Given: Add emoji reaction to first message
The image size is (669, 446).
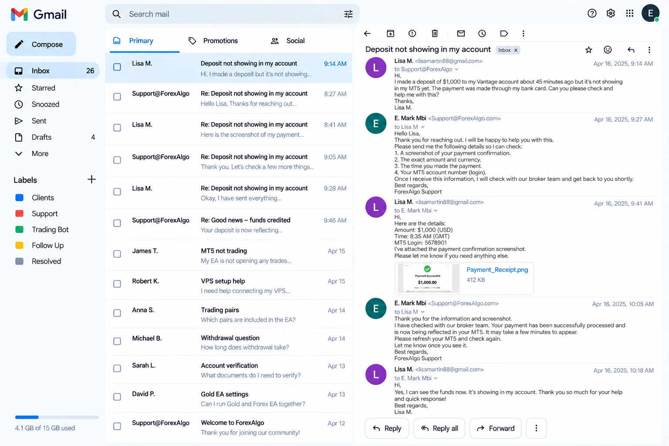Looking at the screenshot, I should click(x=608, y=50).
